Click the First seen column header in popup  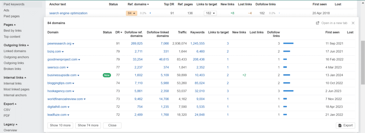click(333, 32)
